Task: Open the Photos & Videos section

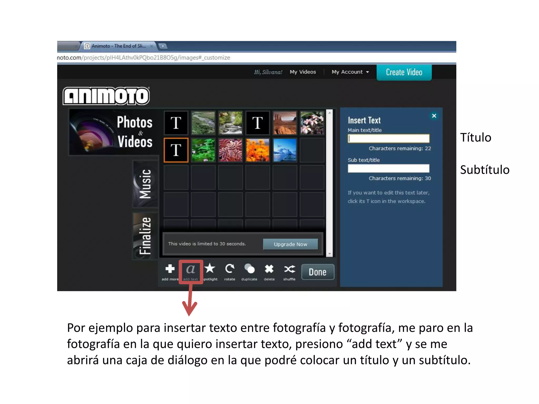Action: pyautogui.click(x=113, y=132)
